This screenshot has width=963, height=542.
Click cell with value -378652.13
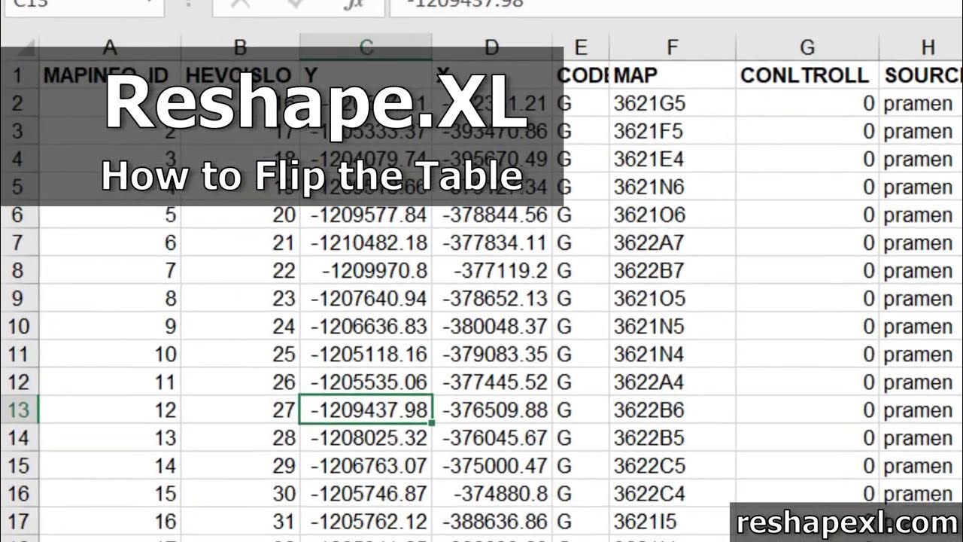(x=492, y=299)
